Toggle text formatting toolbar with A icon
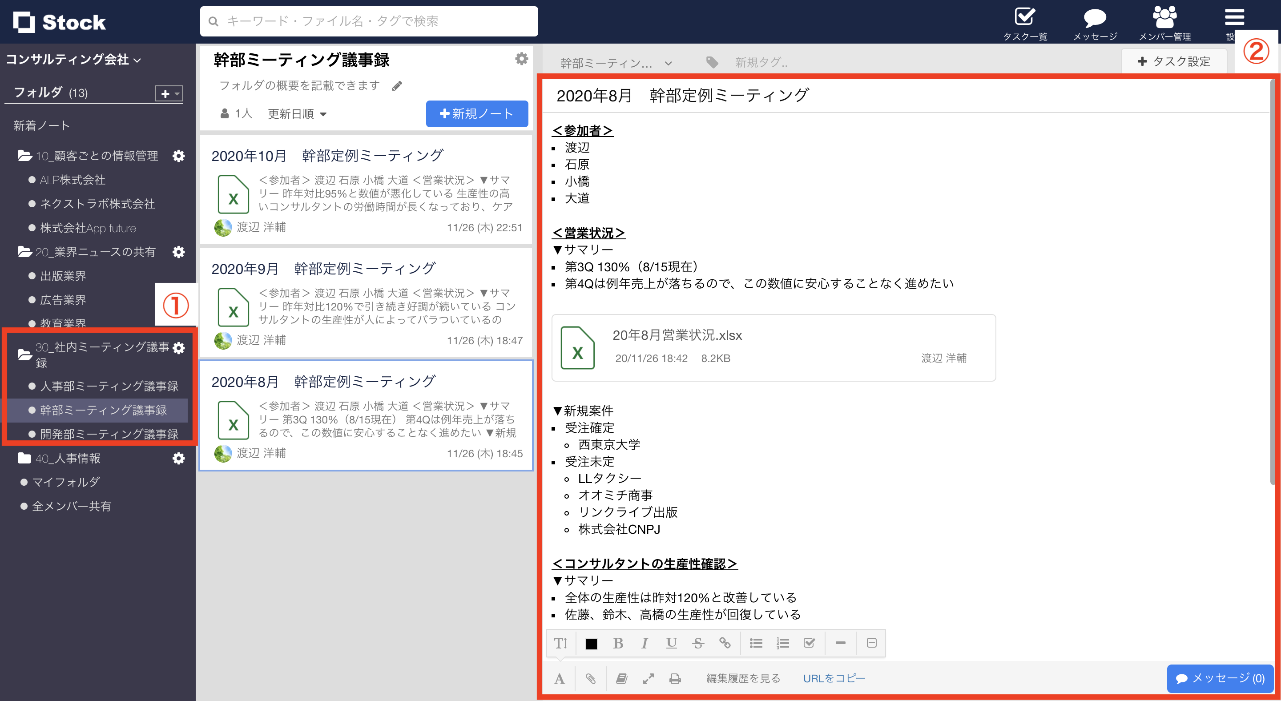Image resolution: width=1281 pixels, height=701 pixels. click(560, 679)
